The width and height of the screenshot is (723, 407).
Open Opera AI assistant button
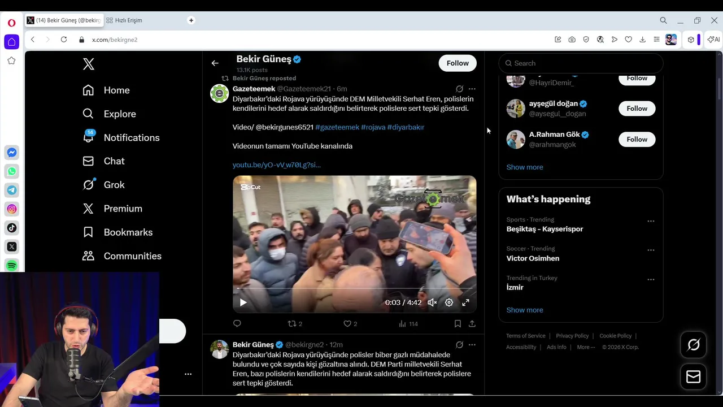coord(713,40)
